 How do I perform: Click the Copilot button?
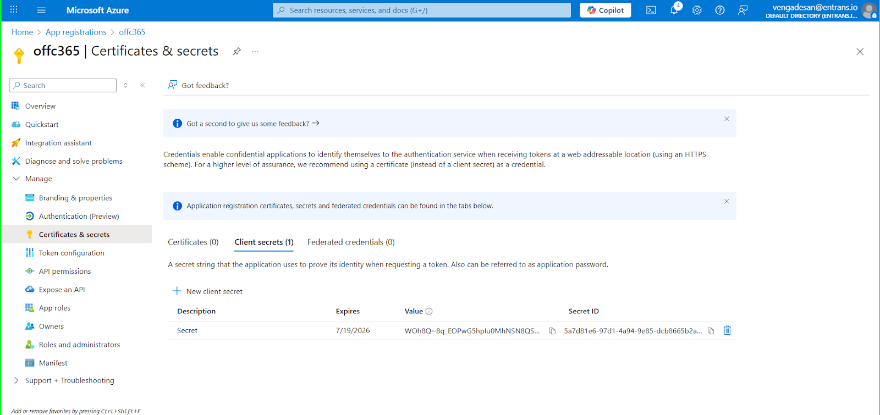click(606, 10)
